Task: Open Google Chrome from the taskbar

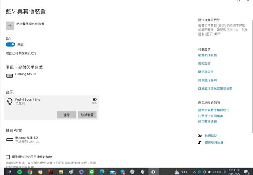Action: pyautogui.click(x=40, y=172)
